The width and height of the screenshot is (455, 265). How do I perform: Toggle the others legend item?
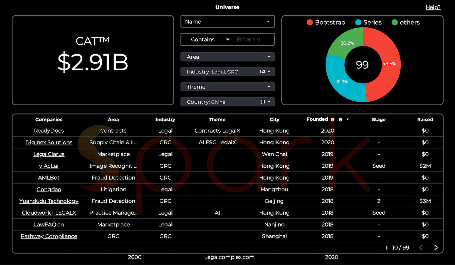click(x=406, y=23)
